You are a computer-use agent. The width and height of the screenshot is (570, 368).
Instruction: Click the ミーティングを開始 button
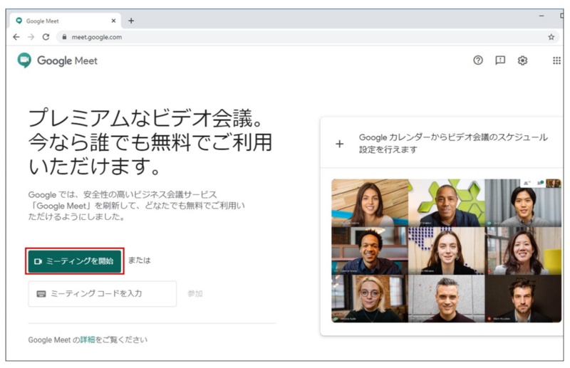pyautogui.click(x=75, y=261)
